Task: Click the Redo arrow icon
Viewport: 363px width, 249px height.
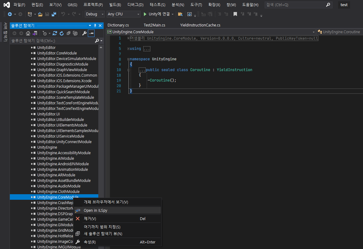Action: tap(74, 14)
